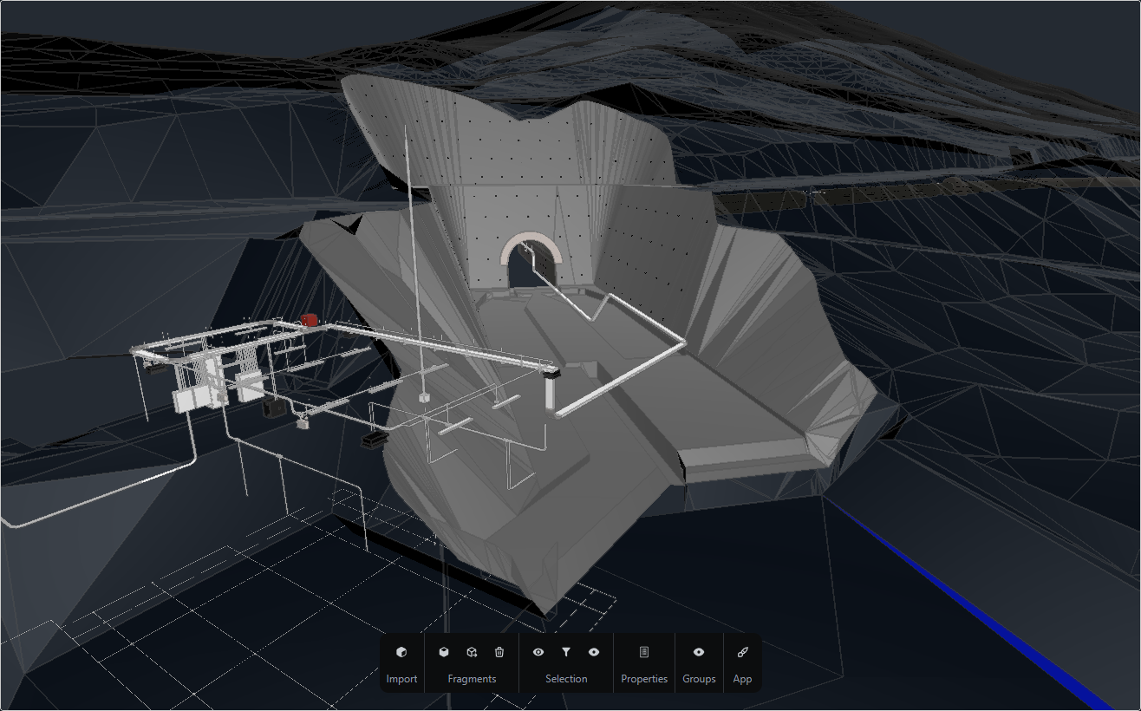Toggle the Groups eye icon
The height and width of the screenshot is (711, 1141).
[699, 652]
